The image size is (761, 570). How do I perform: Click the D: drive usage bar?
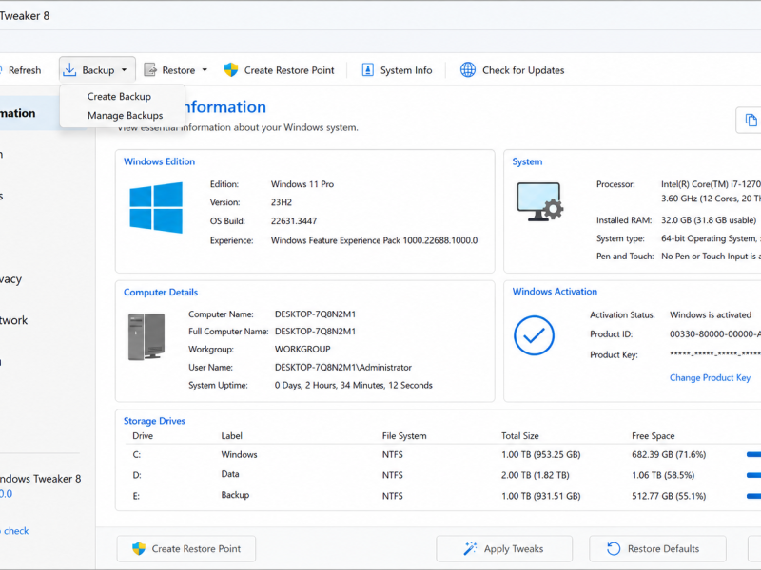coord(753,475)
